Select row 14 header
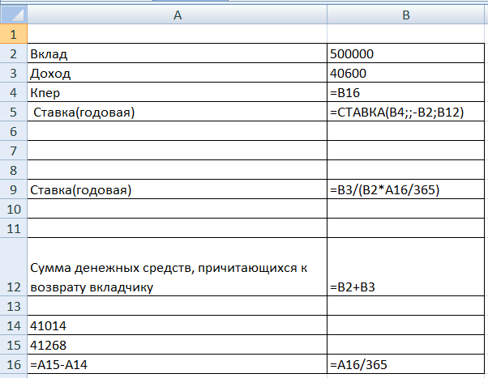This screenshot has height=378, width=488. [x=14, y=325]
